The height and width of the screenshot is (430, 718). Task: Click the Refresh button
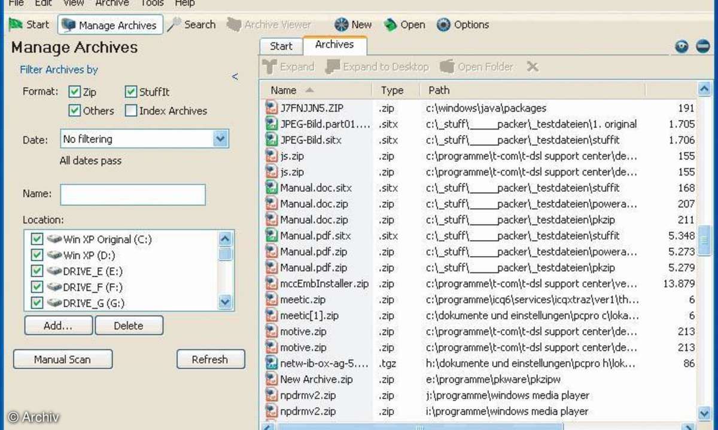[210, 360]
